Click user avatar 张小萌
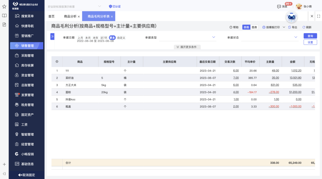Screen dimensions: 322x179 point(304,6)
